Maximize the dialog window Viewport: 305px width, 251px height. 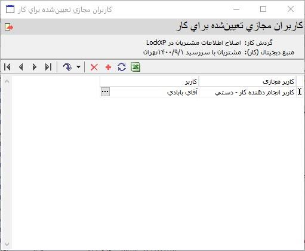click(x=263, y=9)
